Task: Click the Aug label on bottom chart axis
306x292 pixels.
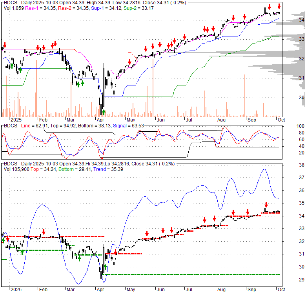Action: 221,289
